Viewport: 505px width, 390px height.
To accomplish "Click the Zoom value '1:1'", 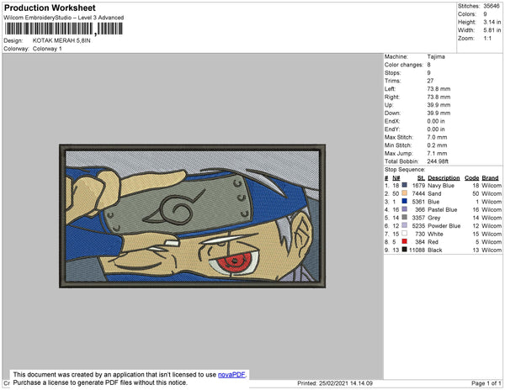I will point(487,39).
